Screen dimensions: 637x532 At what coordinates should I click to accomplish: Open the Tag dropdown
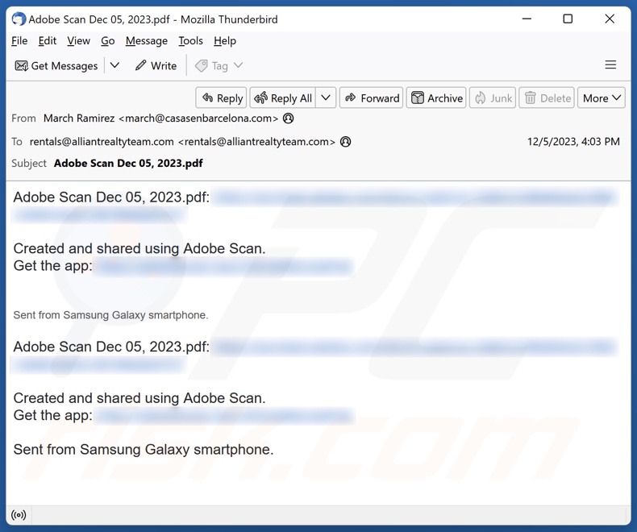219,66
